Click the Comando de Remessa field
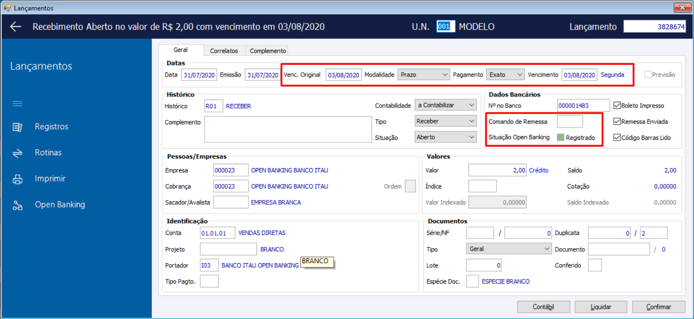Screen dimensions: 694x319 click(x=570, y=121)
